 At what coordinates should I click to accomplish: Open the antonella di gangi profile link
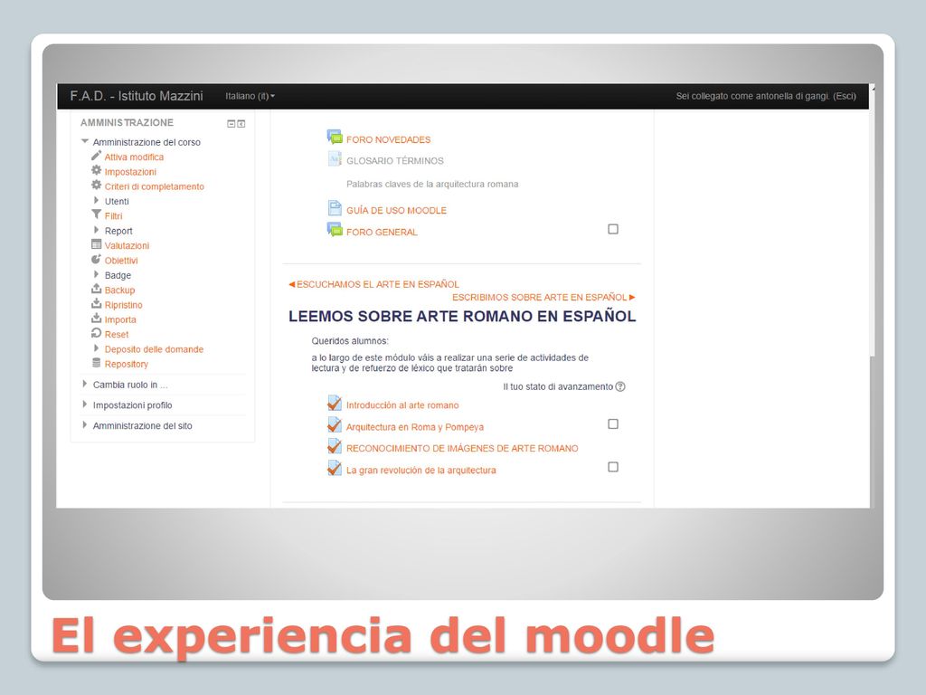click(793, 96)
